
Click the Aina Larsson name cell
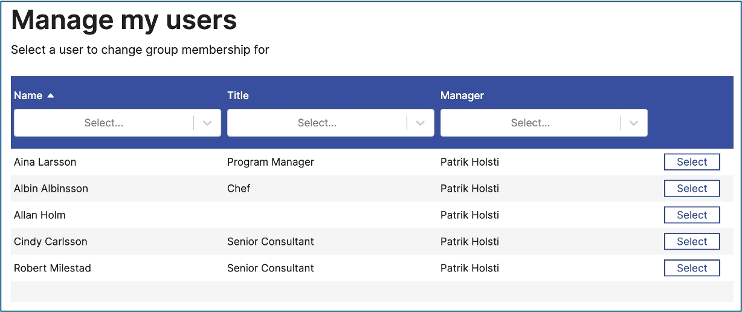pyautogui.click(x=45, y=162)
